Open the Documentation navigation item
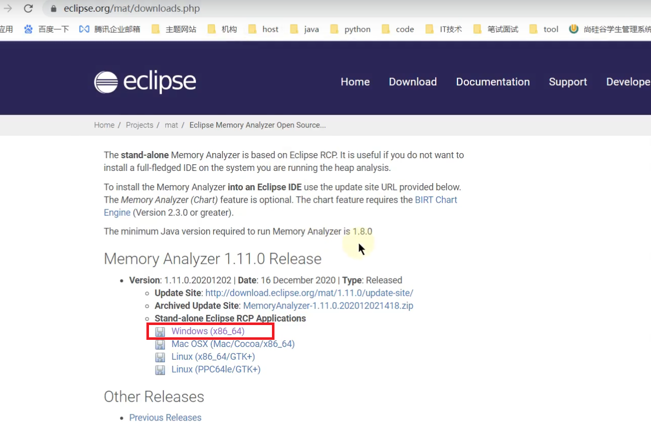The image size is (651, 422). [493, 82]
